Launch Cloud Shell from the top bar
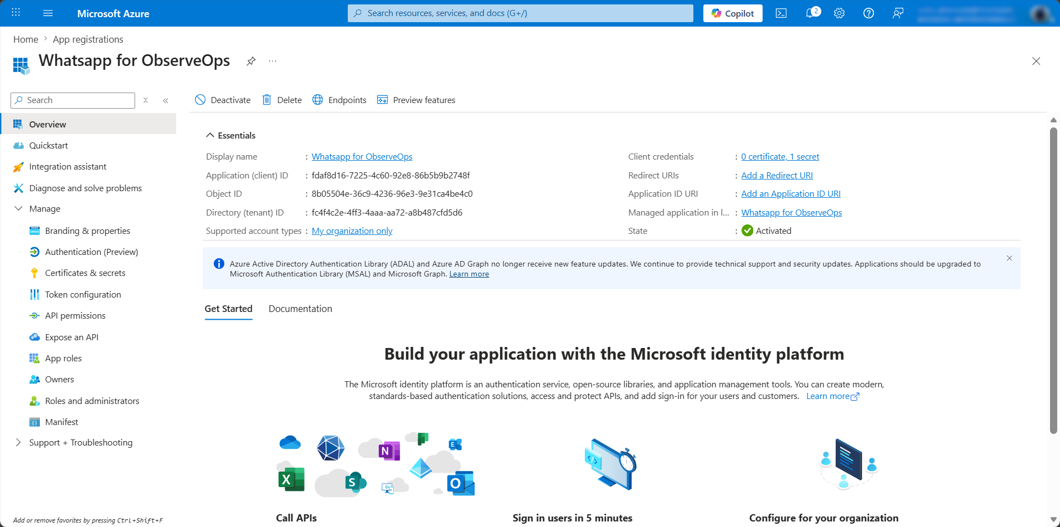1060x527 pixels. click(781, 13)
